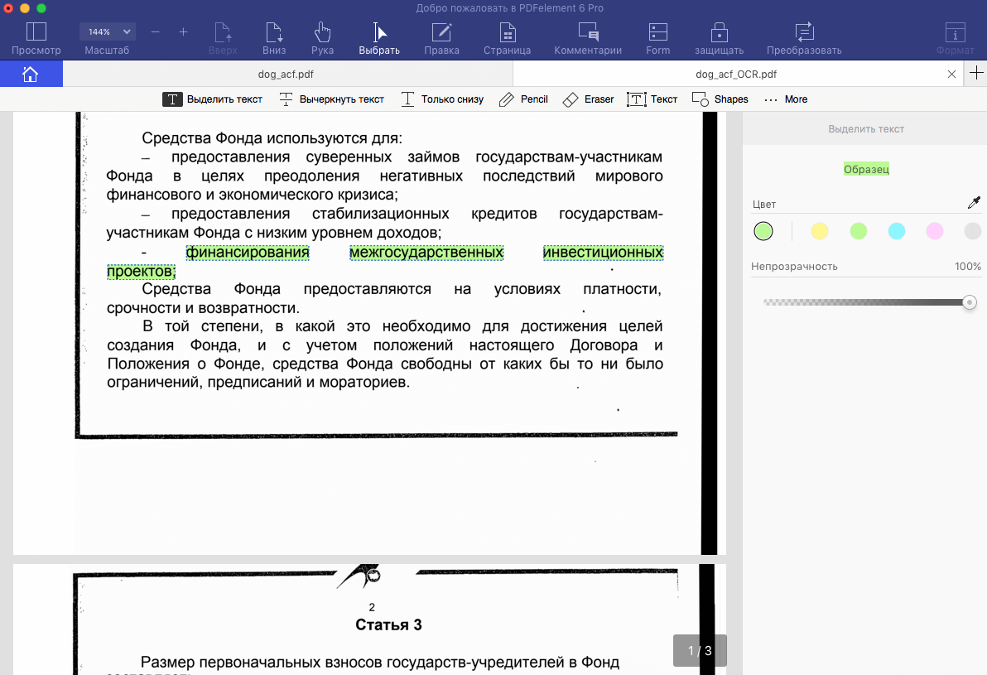This screenshot has width=987, height=675.
Task: Click highlighted word инвестиционных
Action: 603,253
